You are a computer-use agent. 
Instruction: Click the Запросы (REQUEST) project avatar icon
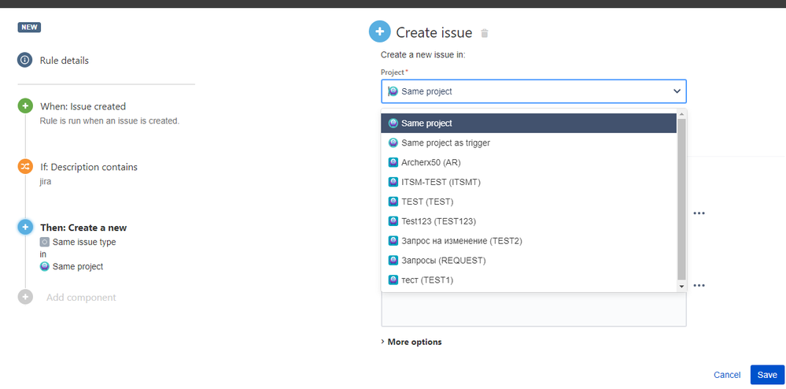tap(393, 261)
